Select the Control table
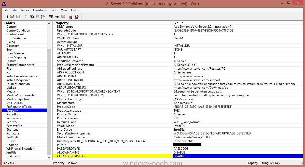The image size is (305, 167). click(x=11, y=27)
